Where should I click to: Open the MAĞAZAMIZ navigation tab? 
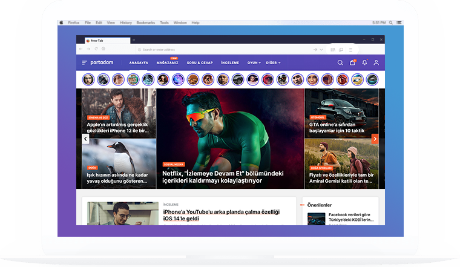[x=168, y=63]
